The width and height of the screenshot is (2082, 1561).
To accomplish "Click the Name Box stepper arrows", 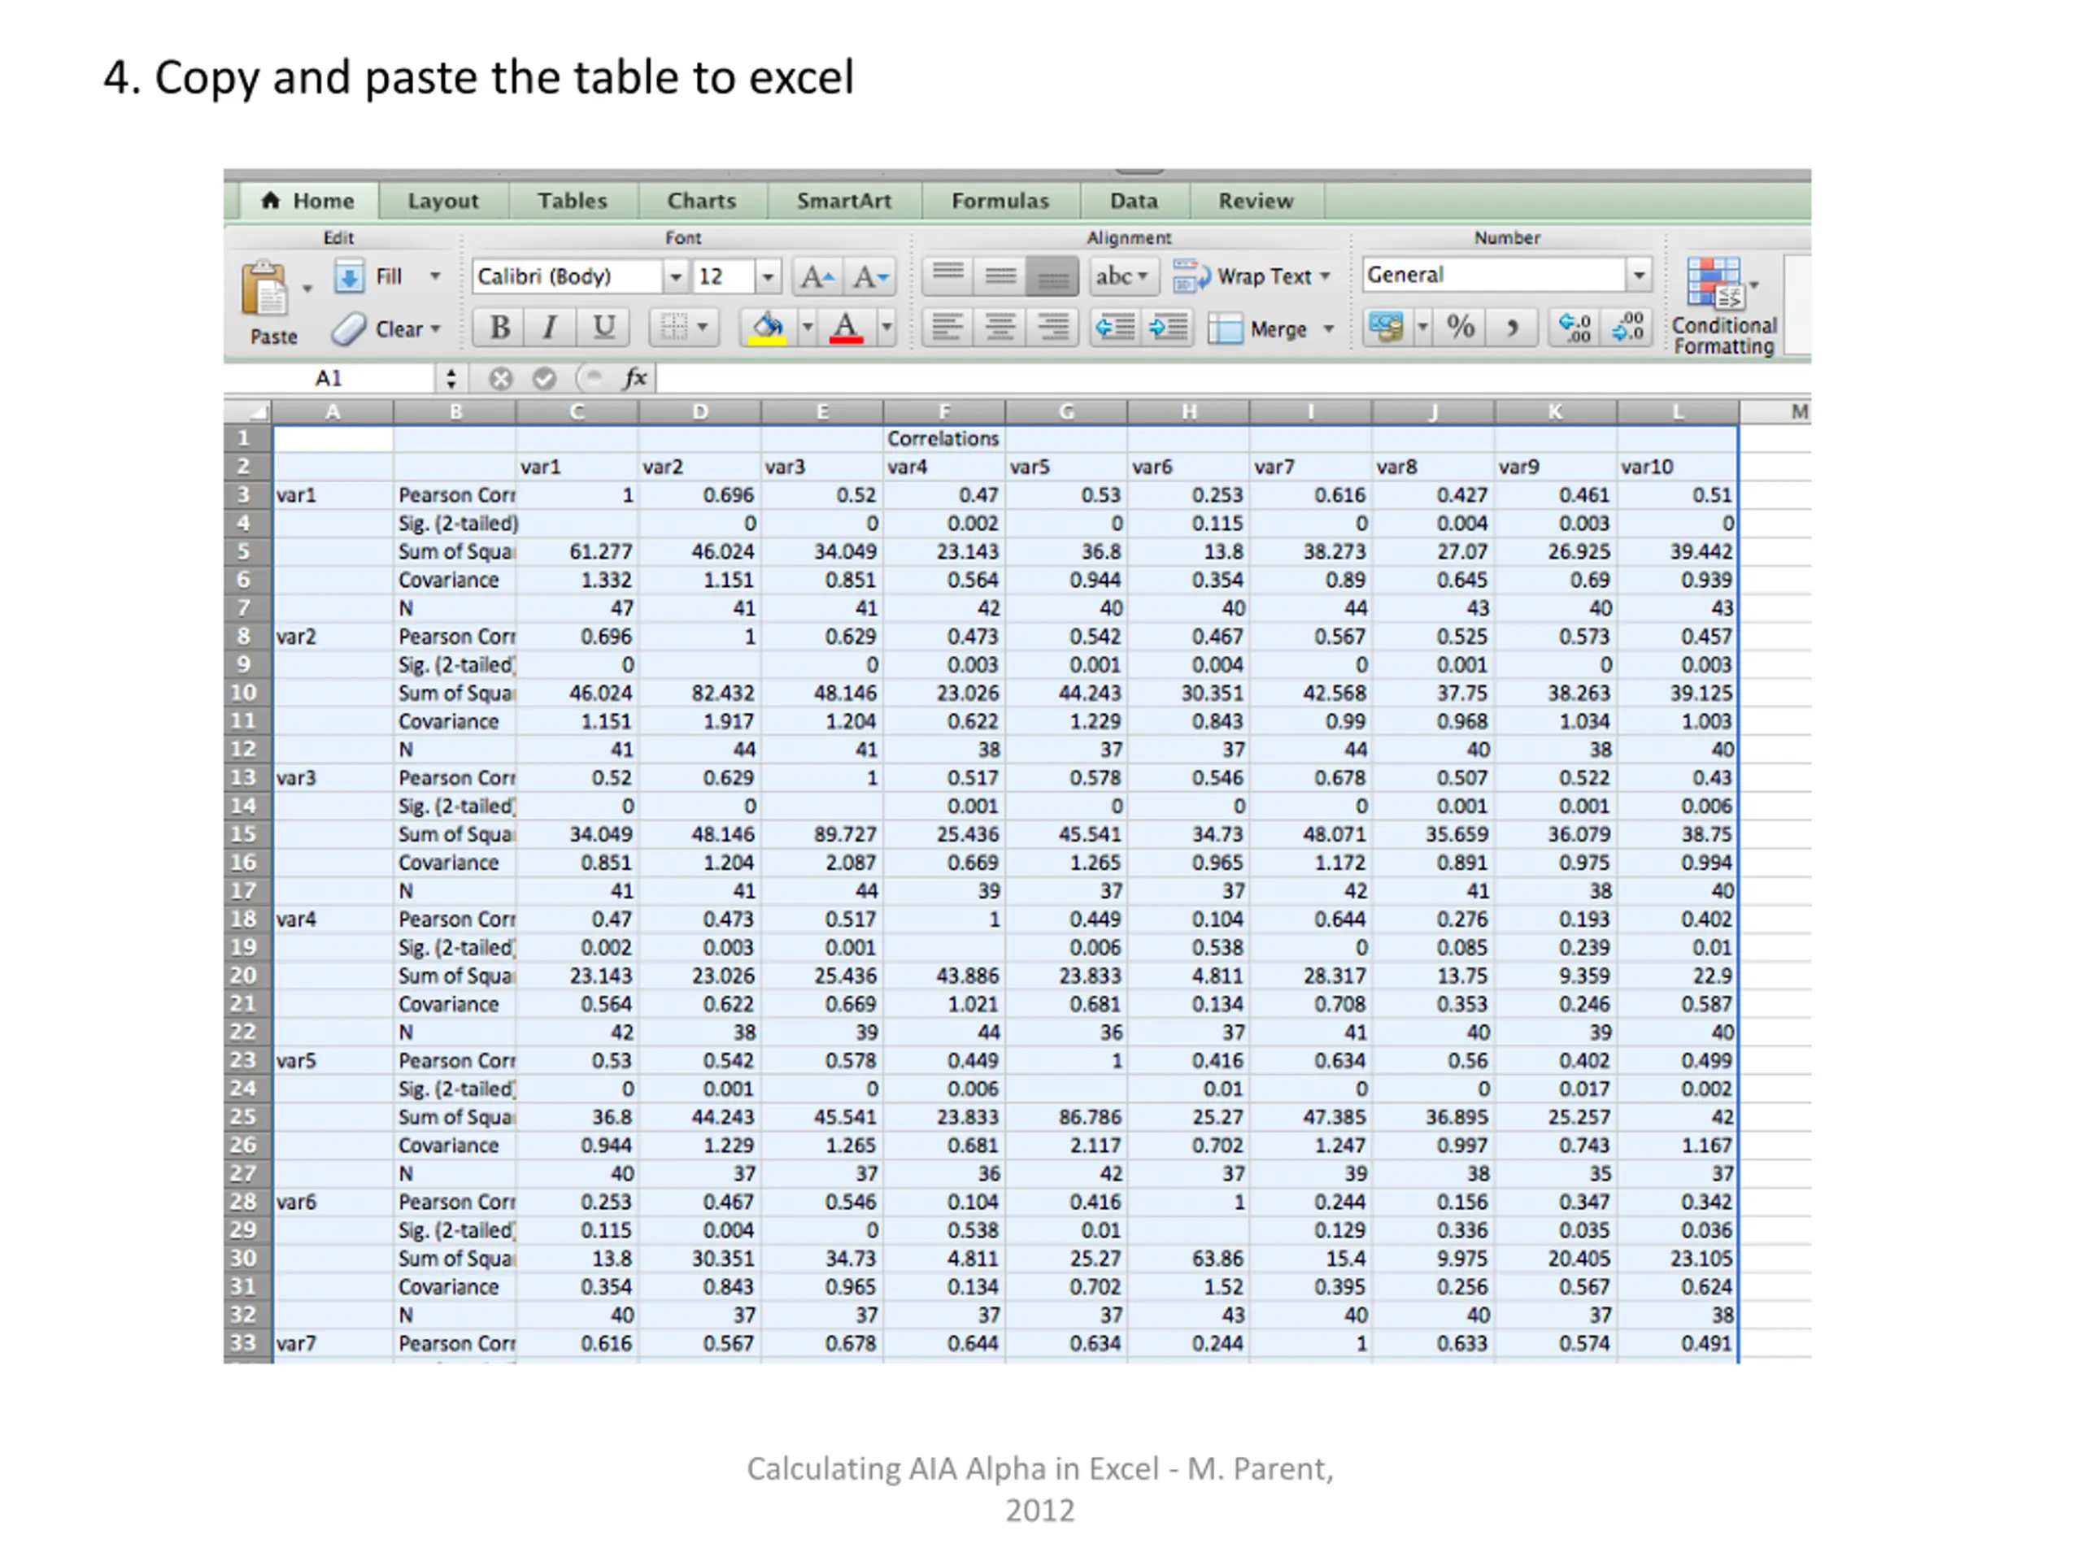I will pyautogui.click(x=451, y=378).
